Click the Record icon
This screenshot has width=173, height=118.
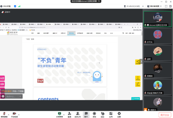pos(94,113)
